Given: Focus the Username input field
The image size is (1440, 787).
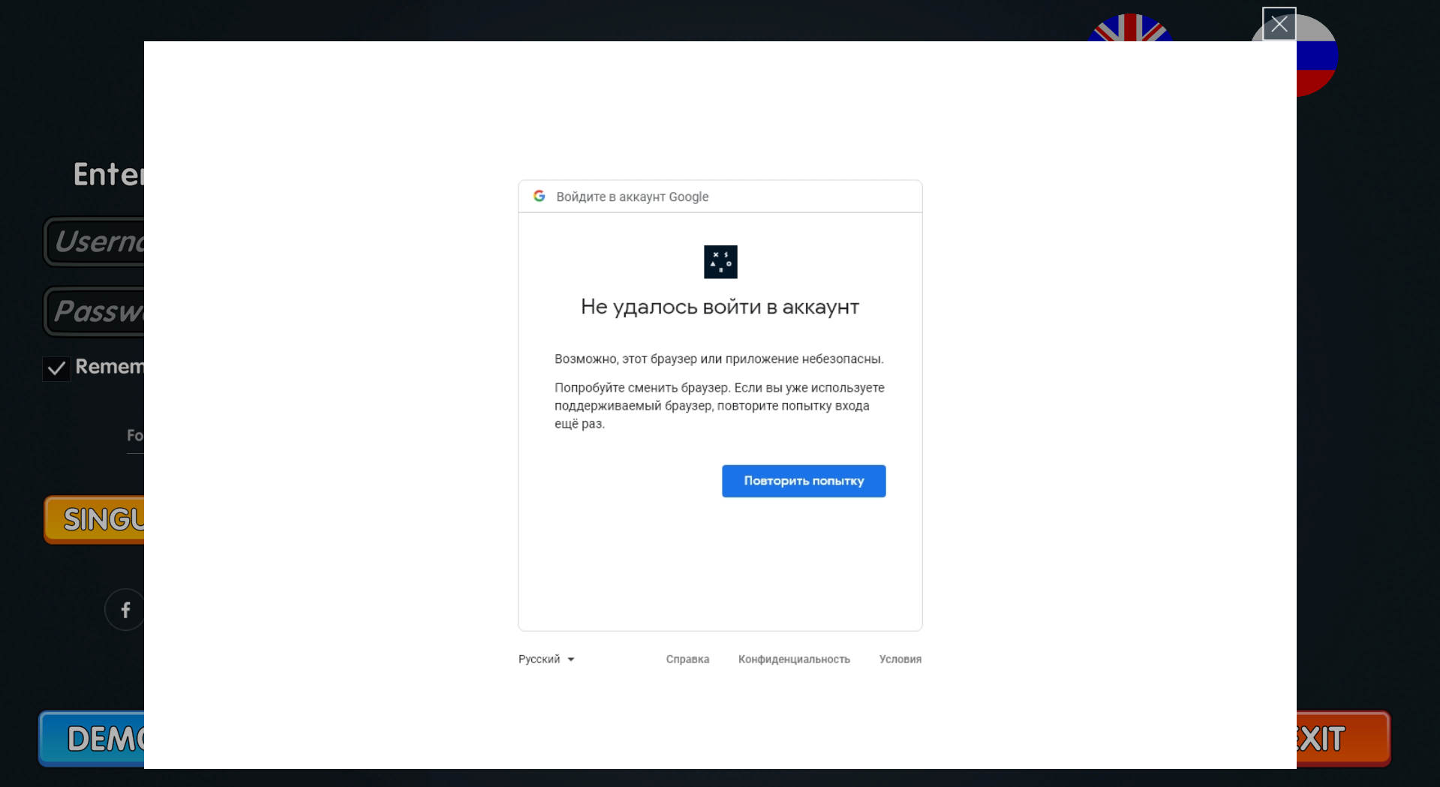Looking at the screenshot, I should point(94,242).
